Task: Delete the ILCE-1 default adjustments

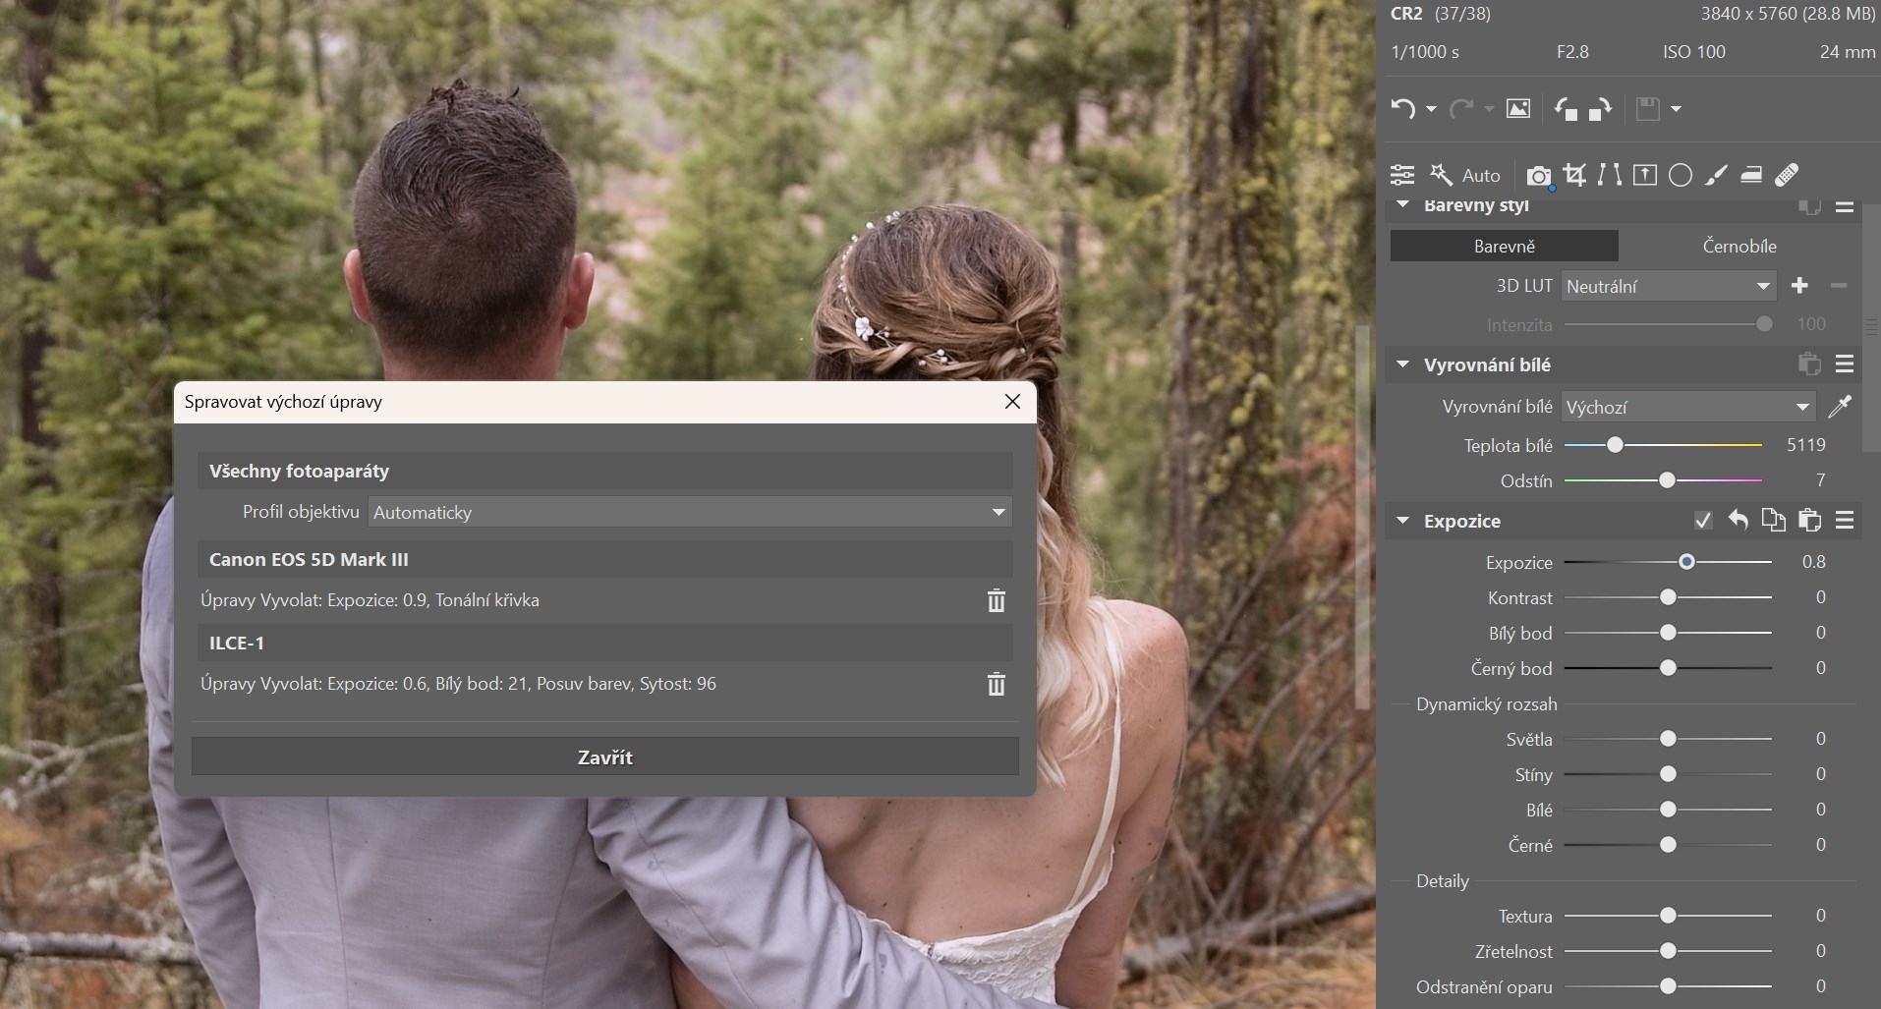Action: coord(996,684)
